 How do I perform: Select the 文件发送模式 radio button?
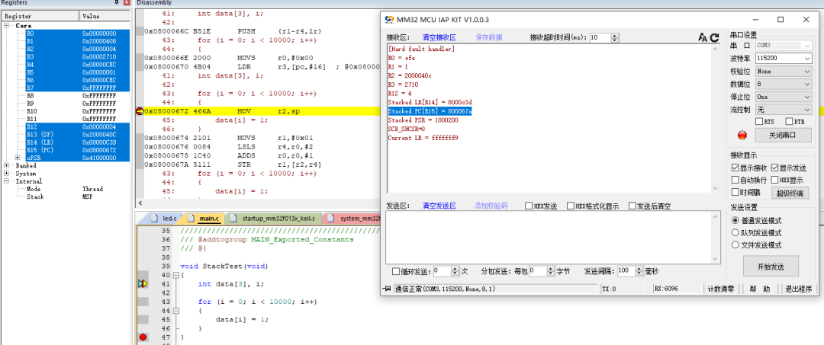pos(735,245)
